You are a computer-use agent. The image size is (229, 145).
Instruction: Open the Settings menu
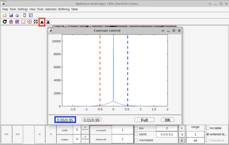(23, 9)
